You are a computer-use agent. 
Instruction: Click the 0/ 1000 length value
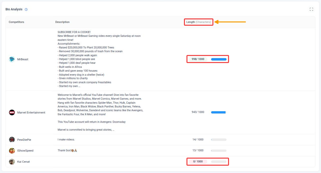point(198,161)
